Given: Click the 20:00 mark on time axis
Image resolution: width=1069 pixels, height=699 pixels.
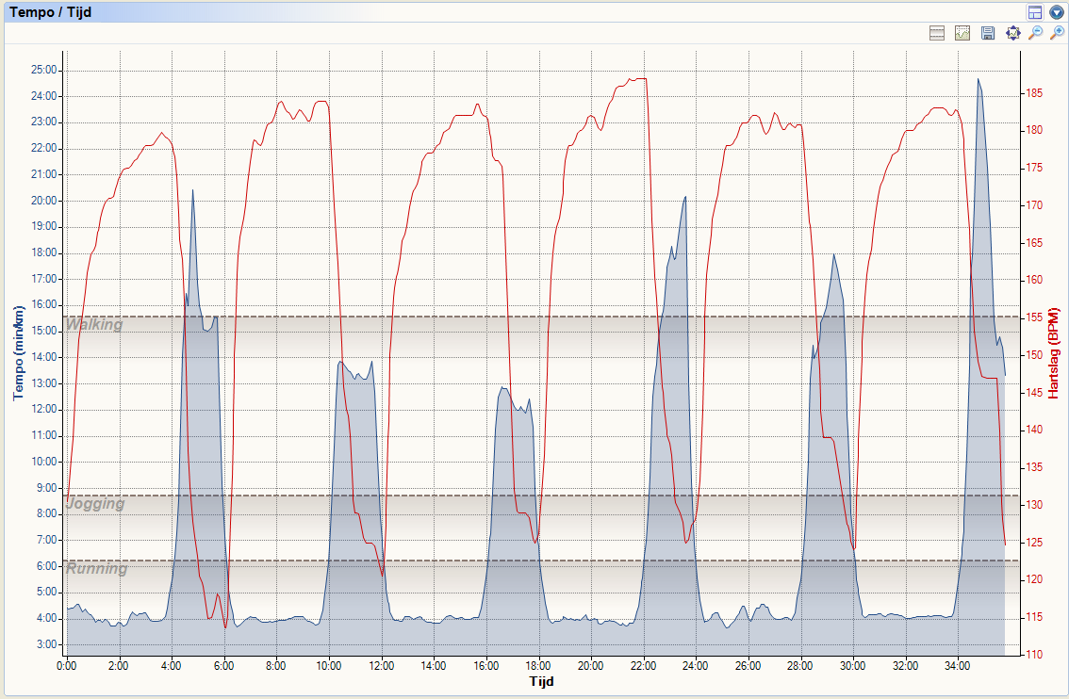Looking at the screenshot, I should click(x=590, y=665).
